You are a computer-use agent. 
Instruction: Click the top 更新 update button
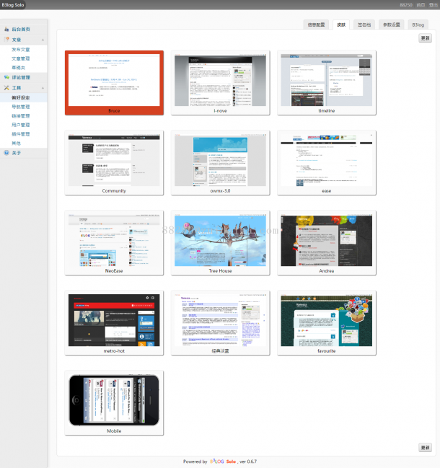pos(425,38)
